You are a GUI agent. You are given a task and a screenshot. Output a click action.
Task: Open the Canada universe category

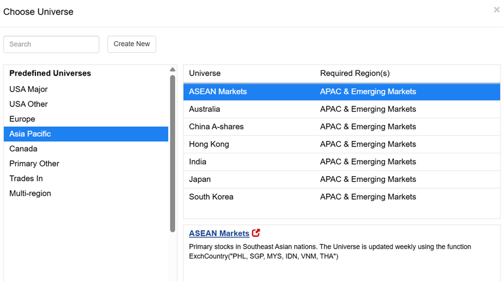click(x=86, y=149)
